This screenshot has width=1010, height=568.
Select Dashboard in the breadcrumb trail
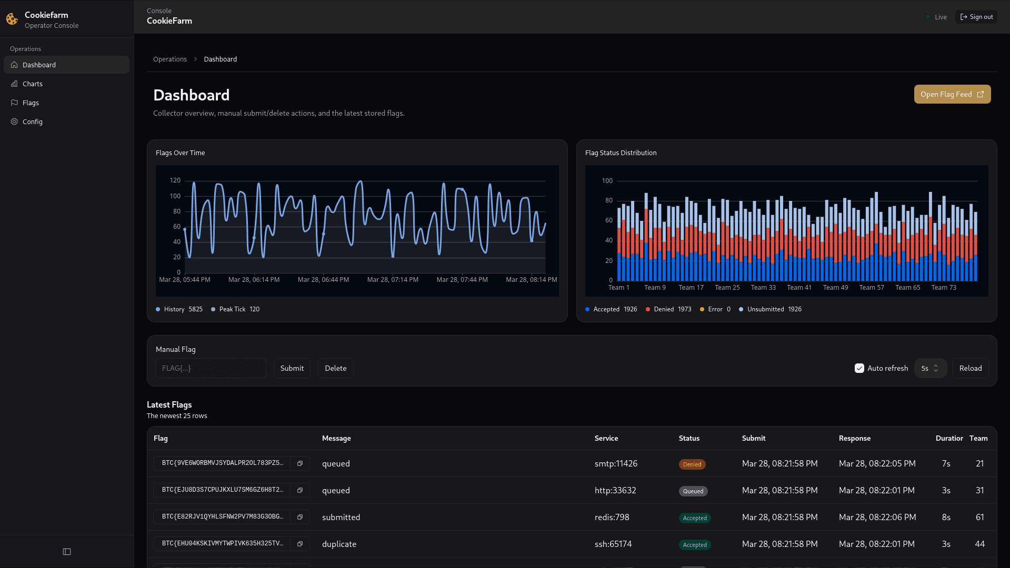coord(220,59)
